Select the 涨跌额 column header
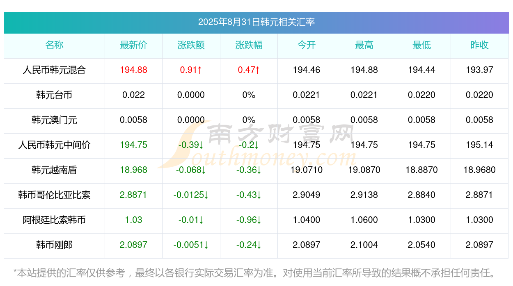 click(x=191, y=45)
